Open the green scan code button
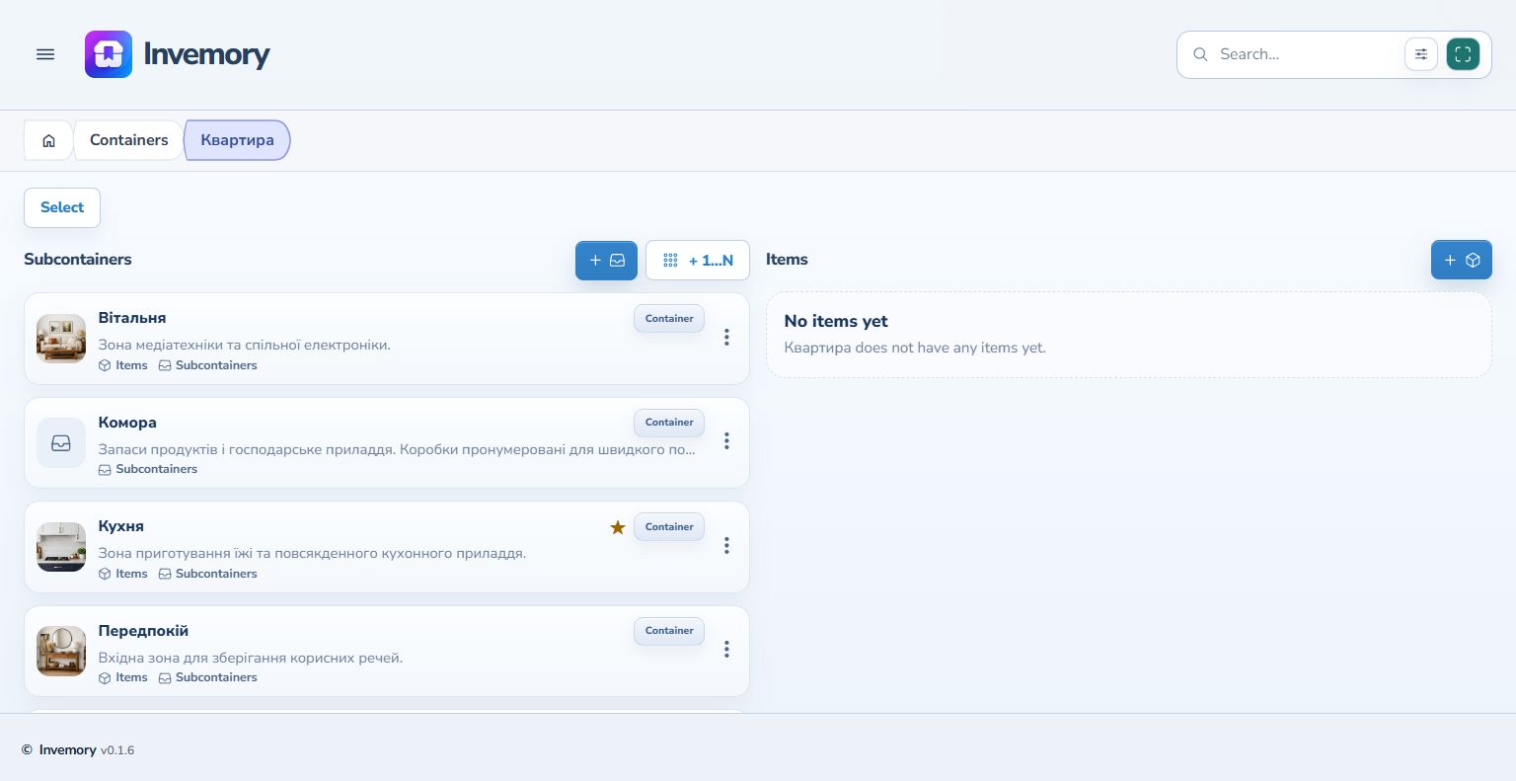Screen dimensions: 1516x781 pos(1463,54)
